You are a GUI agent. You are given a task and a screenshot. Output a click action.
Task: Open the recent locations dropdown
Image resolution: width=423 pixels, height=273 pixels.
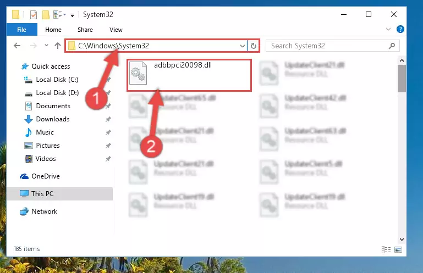(x=46, y=45)
